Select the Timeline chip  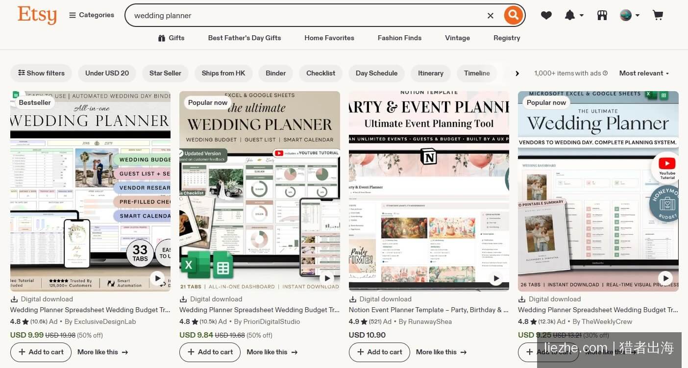[477, 73]
